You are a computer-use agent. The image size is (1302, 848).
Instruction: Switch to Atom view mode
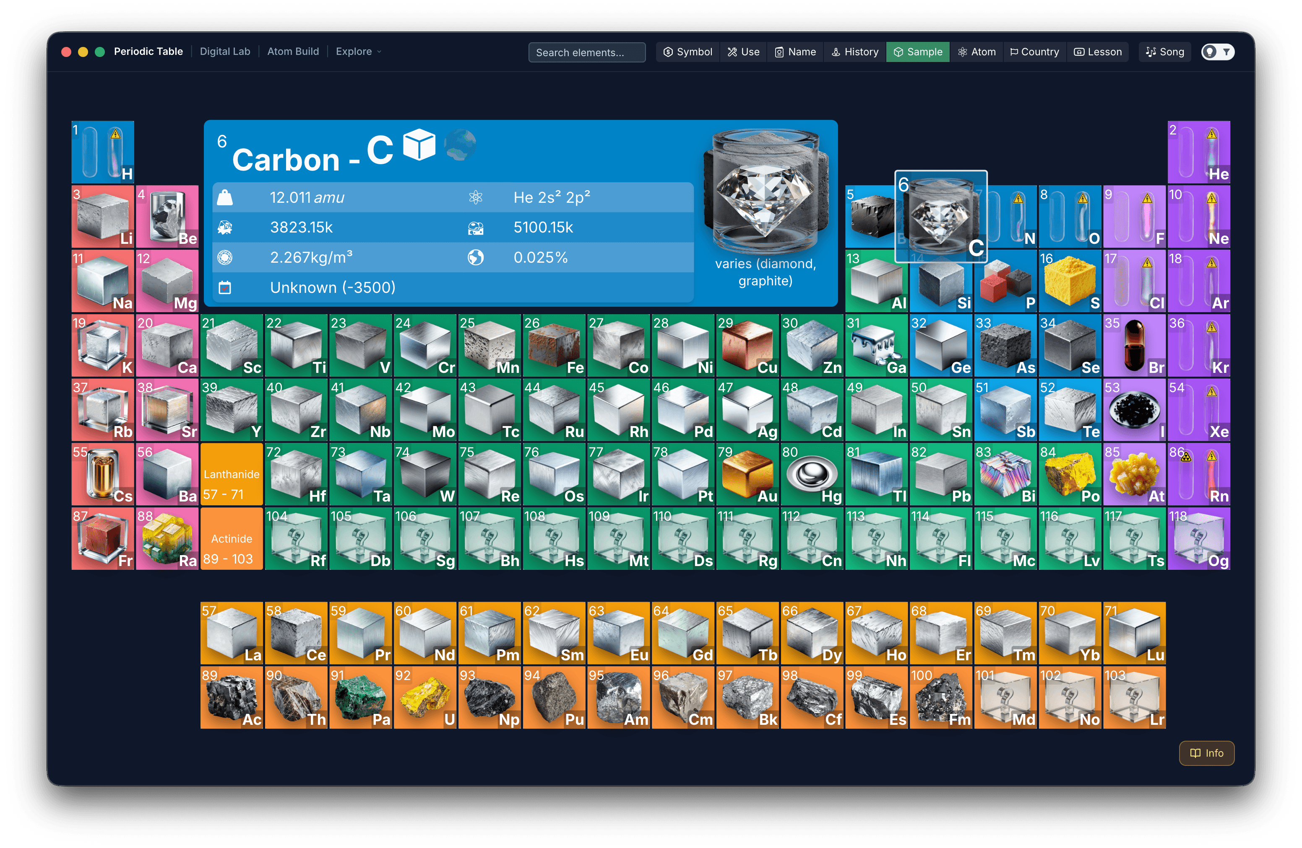(x=977, y=52)
